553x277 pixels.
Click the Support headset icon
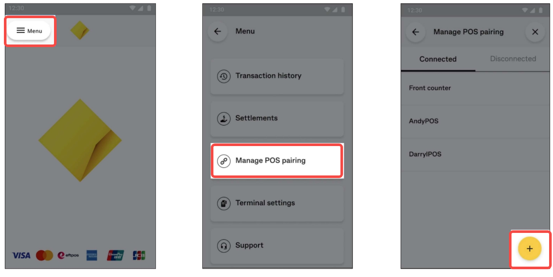[x=223, y=245]
